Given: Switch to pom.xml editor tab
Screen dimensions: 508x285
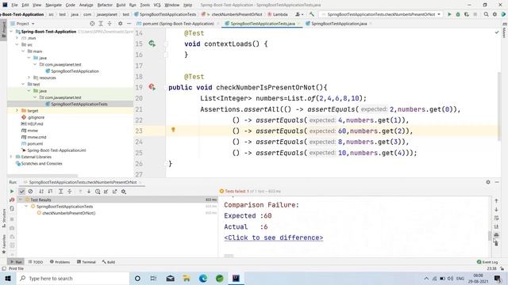Looking at the screenshot, I should point(178,24).
